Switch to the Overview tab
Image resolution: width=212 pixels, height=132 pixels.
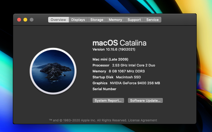coord(58,20)
